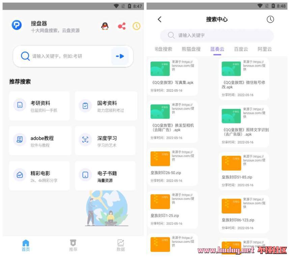
Task: Tap the yellow clock icon on home screen
Action: click(136, 26)
